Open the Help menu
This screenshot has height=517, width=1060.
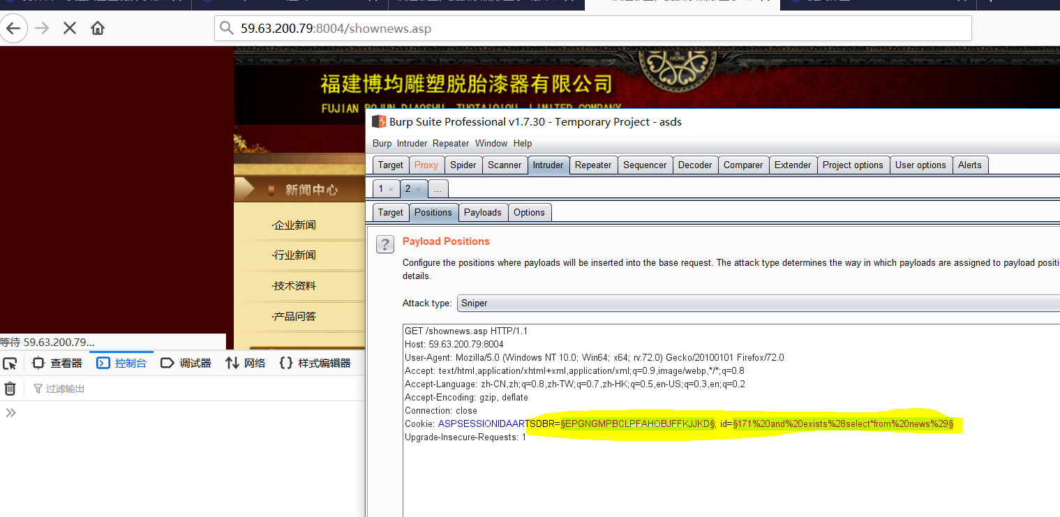click(x=523, y=143)
